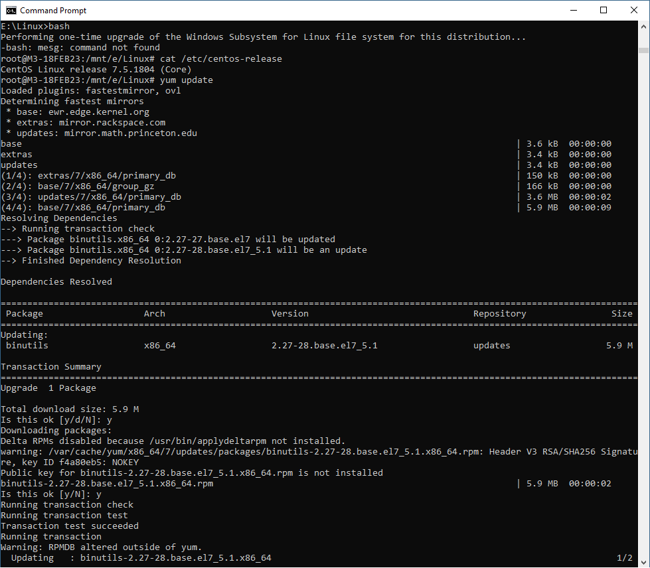Click the Command Prompt system menu icon
This screenshot has height=568, width=650.
click(x=11, y=11)
